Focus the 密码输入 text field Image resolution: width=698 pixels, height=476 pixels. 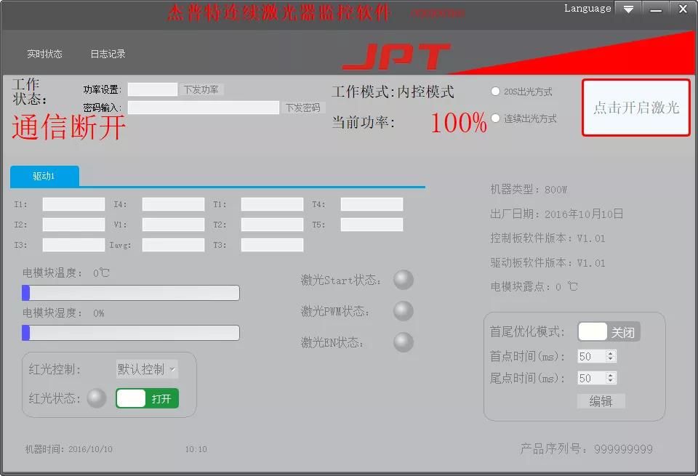[x=204, y=108]
